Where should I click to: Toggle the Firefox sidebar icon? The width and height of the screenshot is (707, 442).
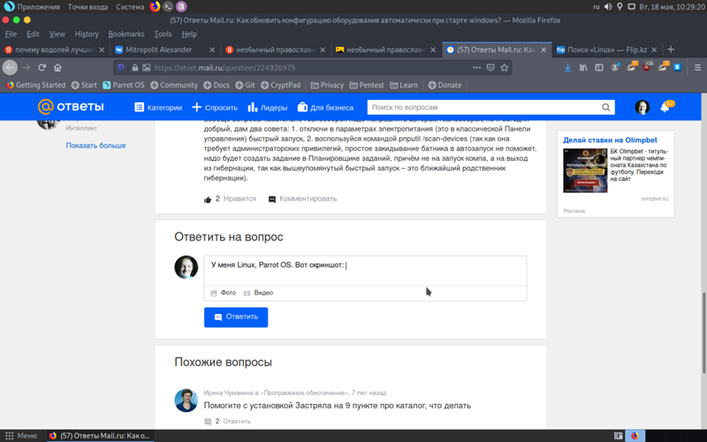pyautogui.click(x=599, y=68)
